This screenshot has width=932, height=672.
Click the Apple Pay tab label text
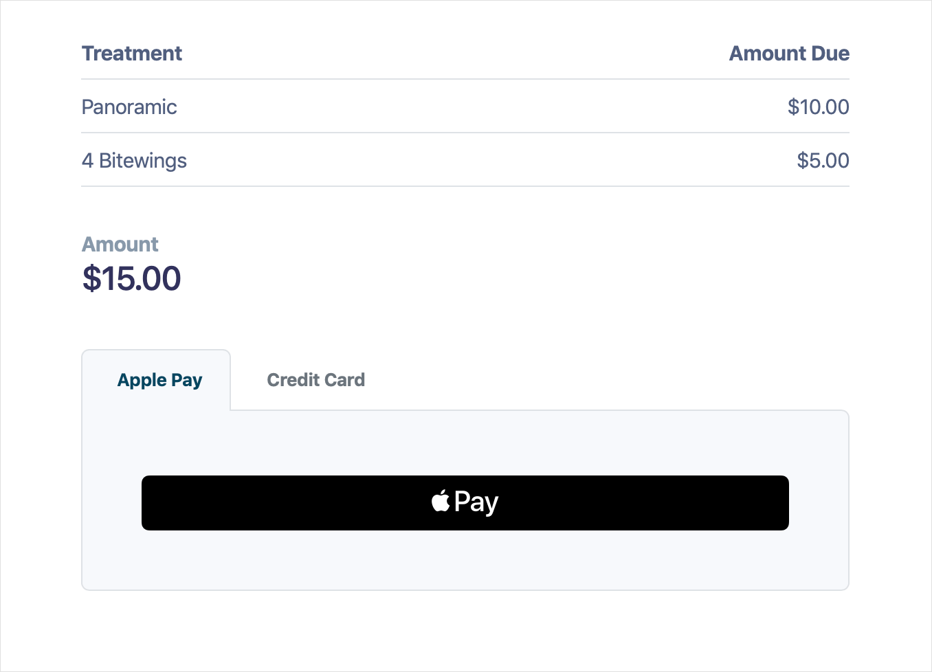pyautogui.click(x=159, y=381)
